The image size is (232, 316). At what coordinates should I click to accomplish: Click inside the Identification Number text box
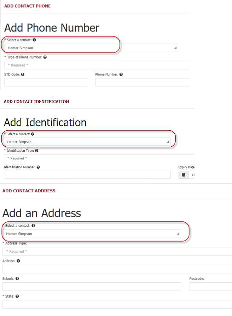[x=87, y=175]
